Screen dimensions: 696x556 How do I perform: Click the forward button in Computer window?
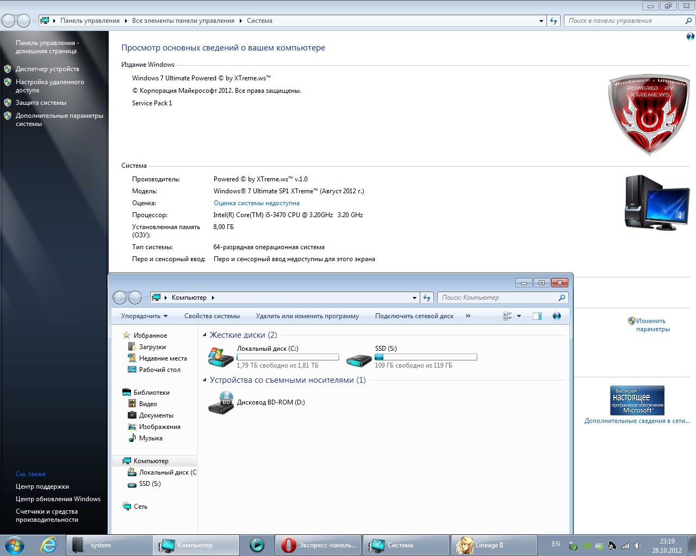[x=135, y=298]
